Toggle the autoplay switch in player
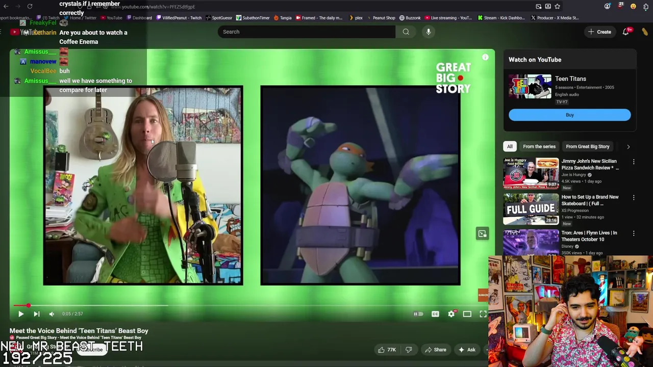Viewport: 653px width, 367px height. (418, 314)
